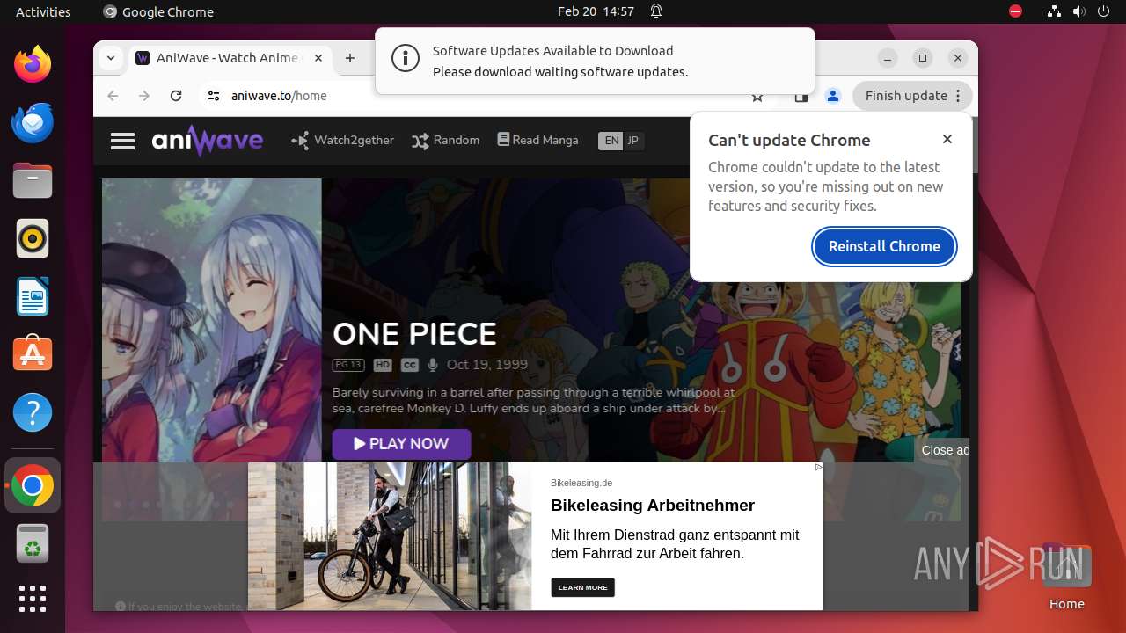Image resolution: width=1126 pixels, height=633 pixels.
Task: View site information icon in address bar
Action: [x=214, y=96]
